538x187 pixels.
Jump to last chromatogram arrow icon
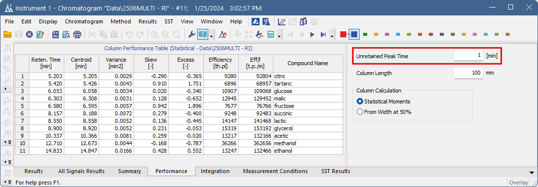[323, 34]
